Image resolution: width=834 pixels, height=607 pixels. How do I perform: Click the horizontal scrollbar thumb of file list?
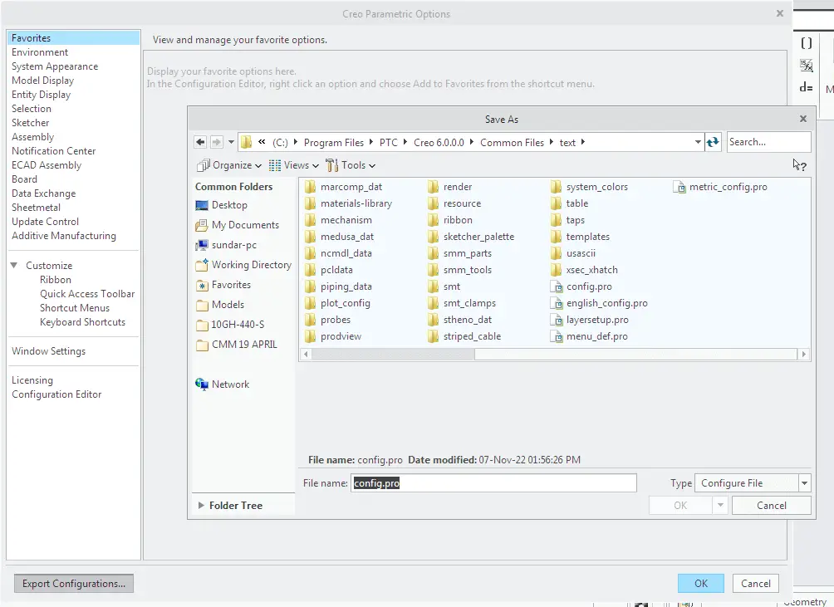click(x=393, y=354)
